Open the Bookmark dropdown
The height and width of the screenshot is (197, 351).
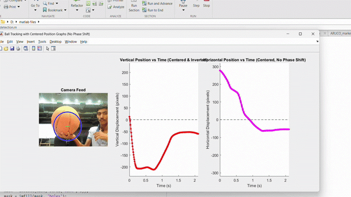pyautogui.click(x=66, y=10)
